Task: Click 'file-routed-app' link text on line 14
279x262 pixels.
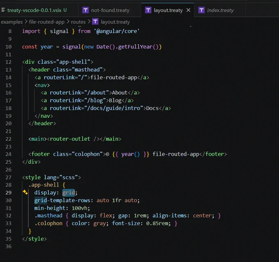Action: pos(114,77)
